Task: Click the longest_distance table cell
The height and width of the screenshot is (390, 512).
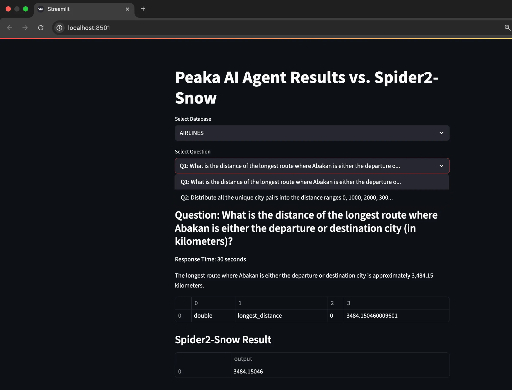Action: click(x=281, y=315)
